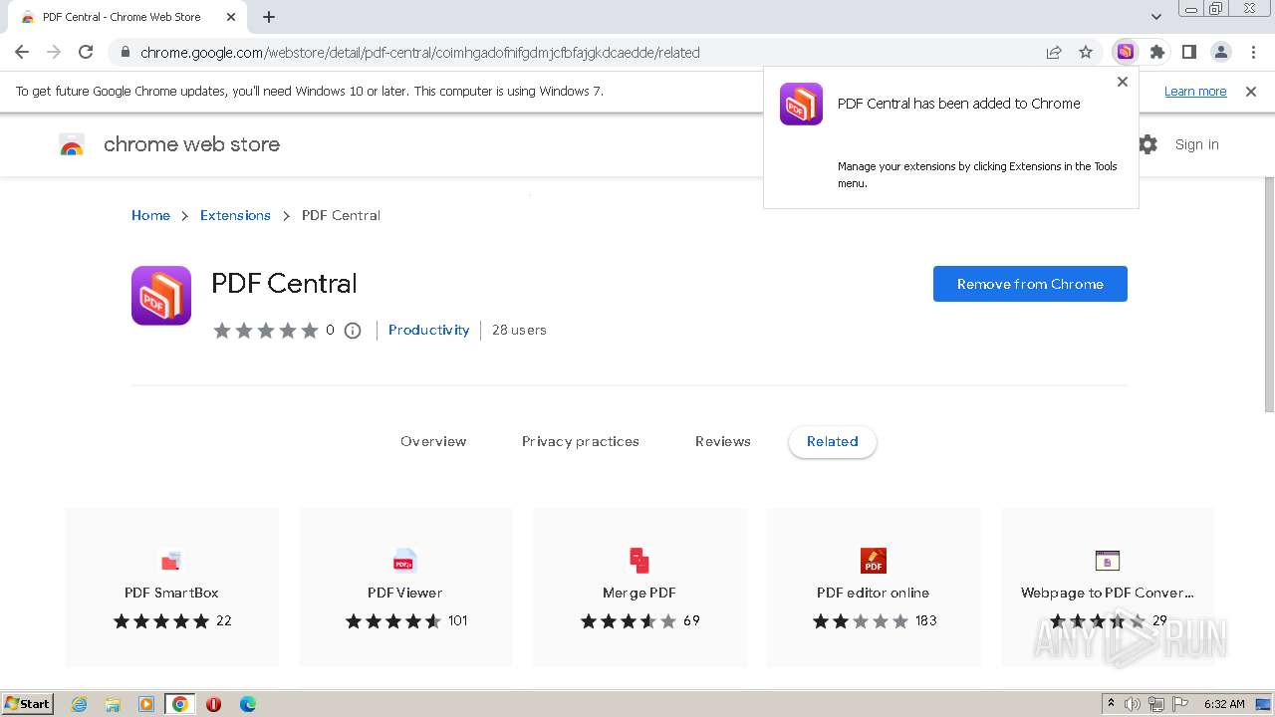Click the taskbar clock 6:32 AM

[x=1224, y=704]
